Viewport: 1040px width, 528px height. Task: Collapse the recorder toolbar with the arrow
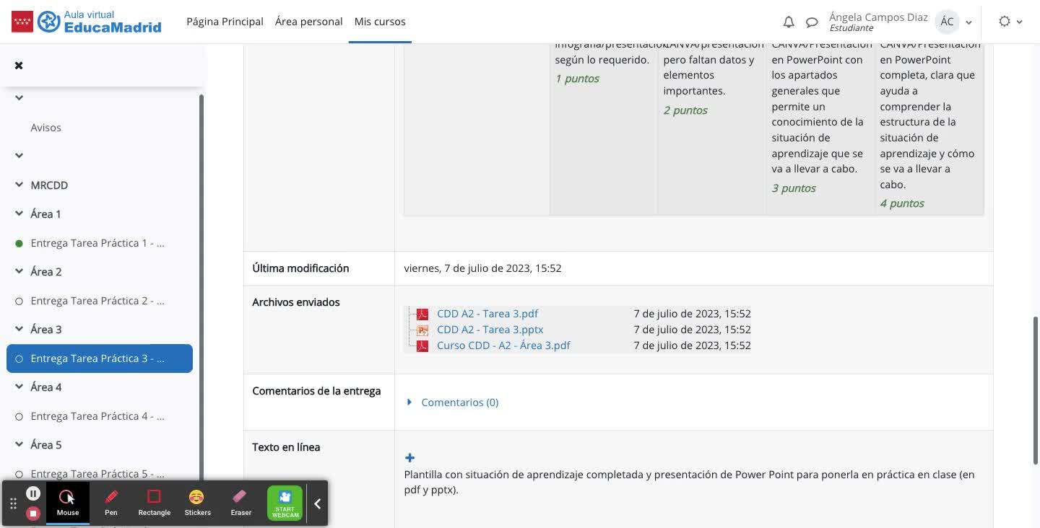coord(317,503)
